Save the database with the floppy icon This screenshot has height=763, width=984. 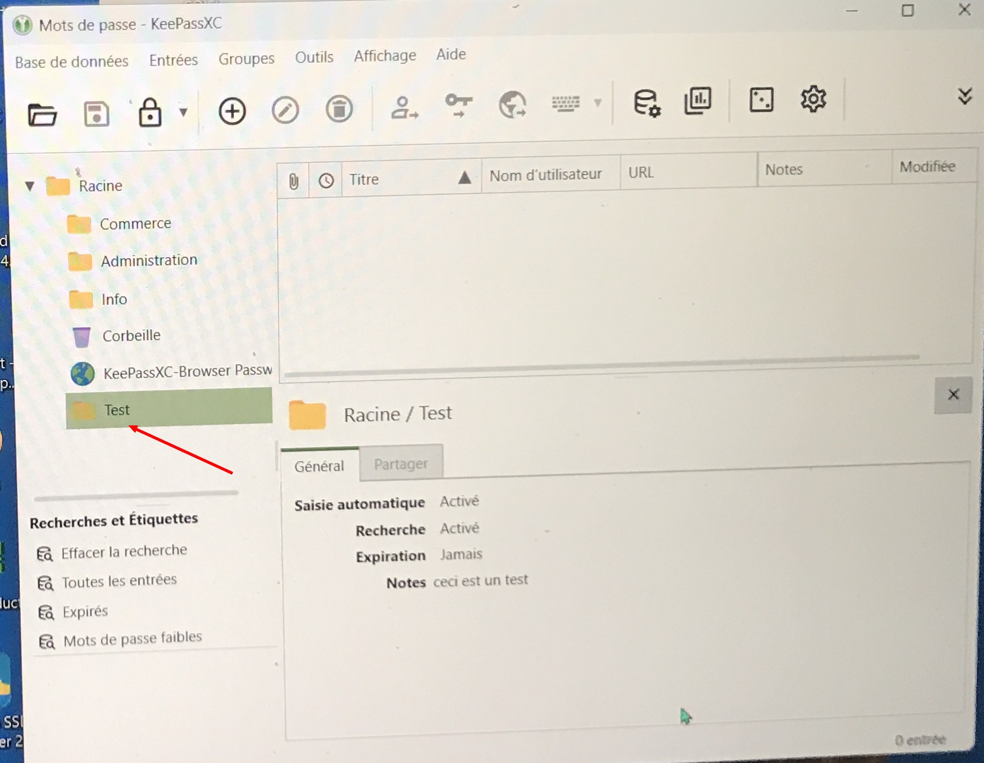[x=96, y=113]
